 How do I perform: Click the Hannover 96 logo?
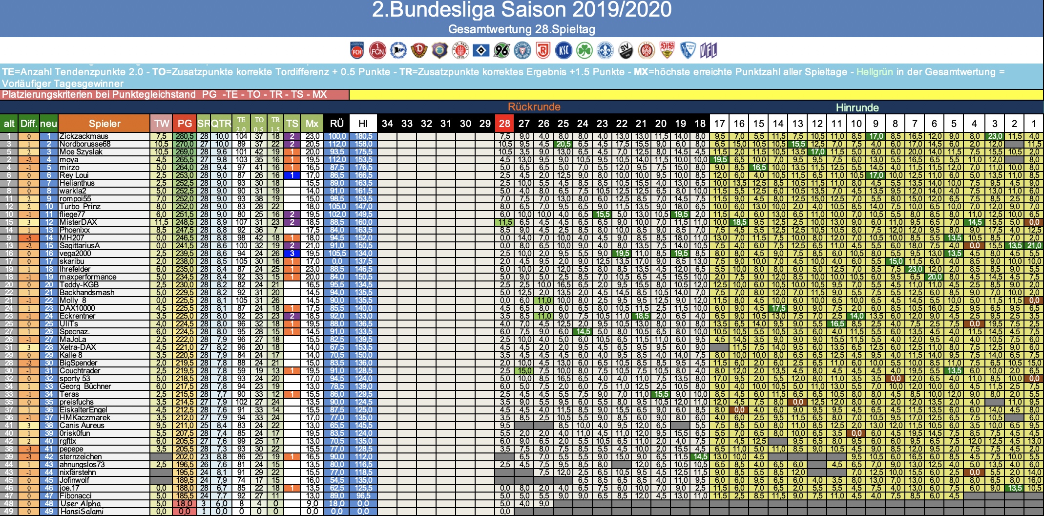coord(501,50)
